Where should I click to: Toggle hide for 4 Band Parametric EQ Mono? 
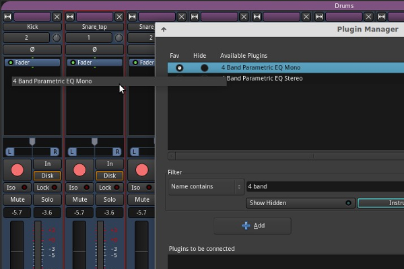[204, 68]
